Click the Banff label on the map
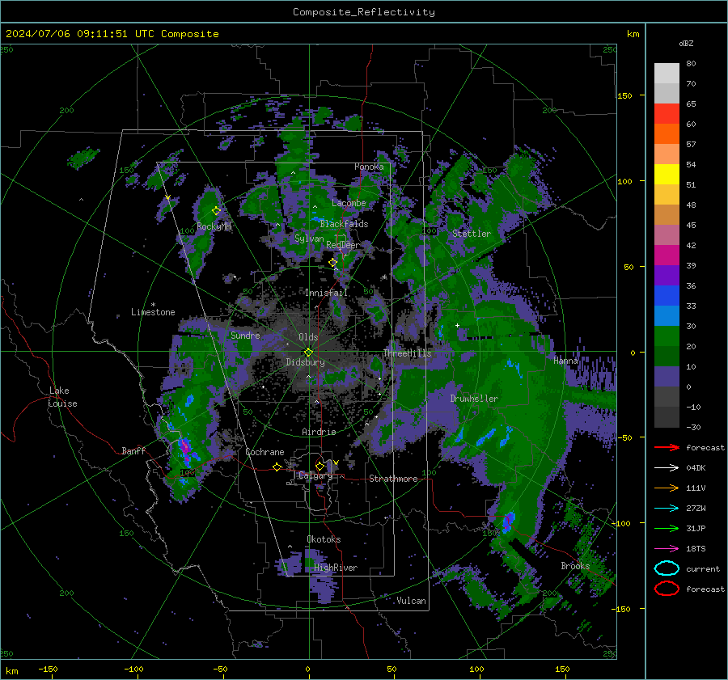Screen dimensions: 728x680 pos(133,450)
